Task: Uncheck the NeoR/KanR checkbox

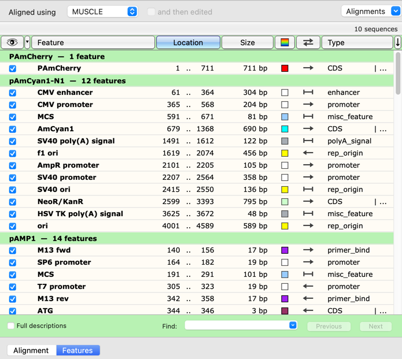Action: click(13, 202)
